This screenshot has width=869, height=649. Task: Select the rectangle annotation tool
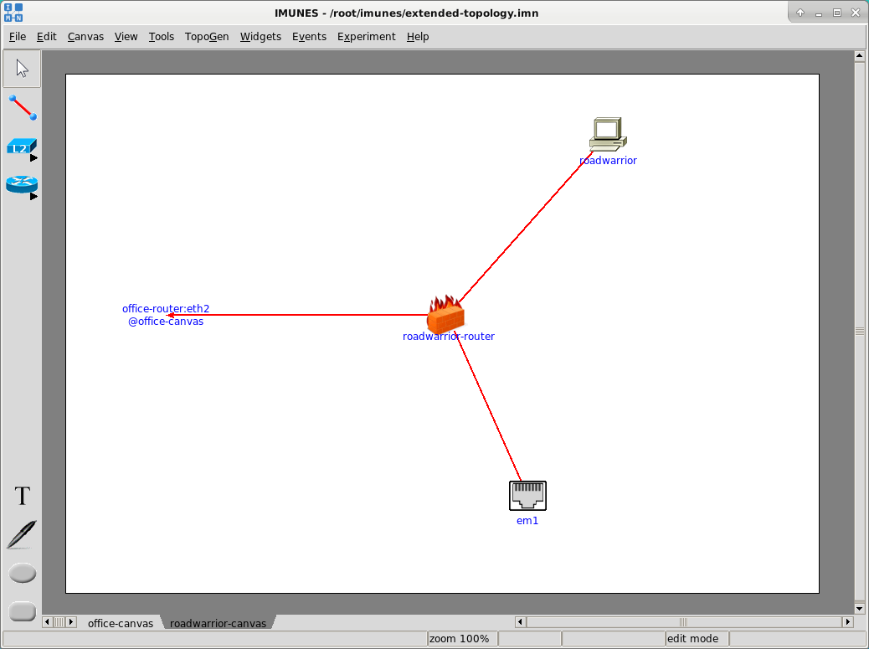[23, 612]
